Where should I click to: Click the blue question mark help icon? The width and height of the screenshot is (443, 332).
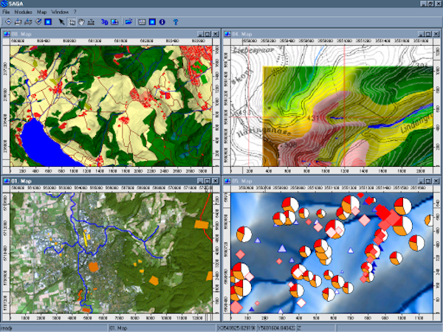[x=176, y=21]
